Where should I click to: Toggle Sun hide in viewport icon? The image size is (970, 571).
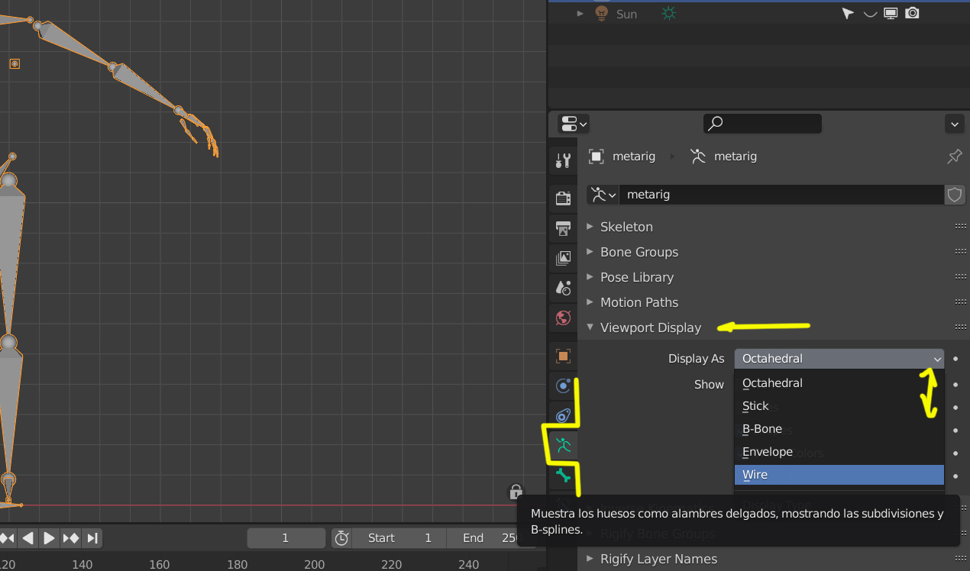(x=869, y=13)
